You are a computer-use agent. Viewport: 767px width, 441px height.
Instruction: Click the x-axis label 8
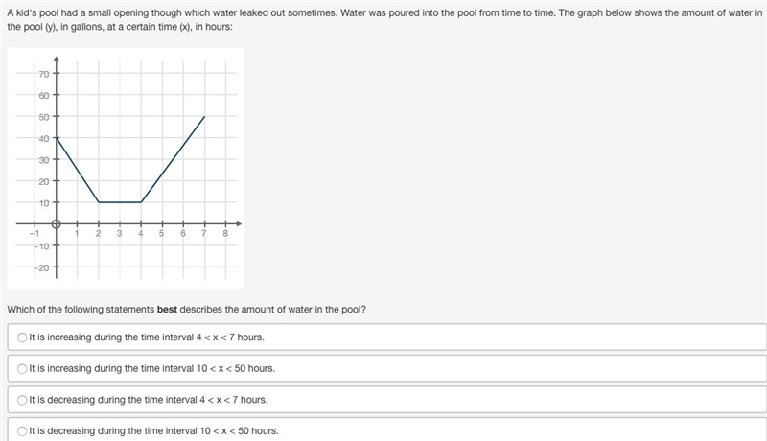(225, 234)
